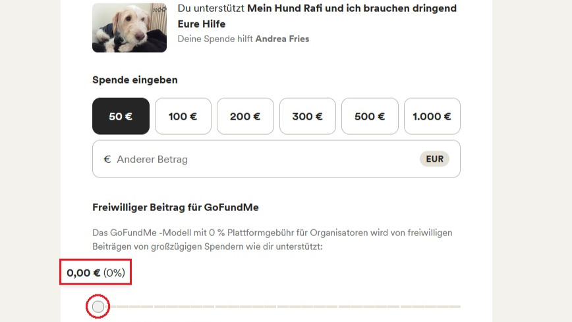Click the voluntary contribution slider handle

(x=98, y=306)
